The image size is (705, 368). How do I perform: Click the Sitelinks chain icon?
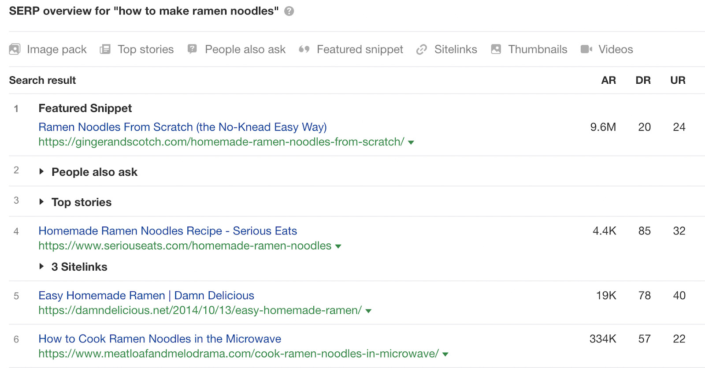pos(422,49)
